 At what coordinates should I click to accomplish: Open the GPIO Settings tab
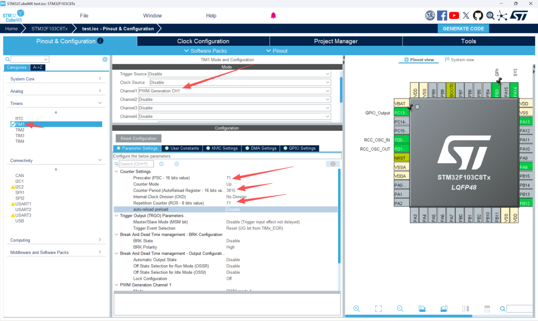(299, 148)
